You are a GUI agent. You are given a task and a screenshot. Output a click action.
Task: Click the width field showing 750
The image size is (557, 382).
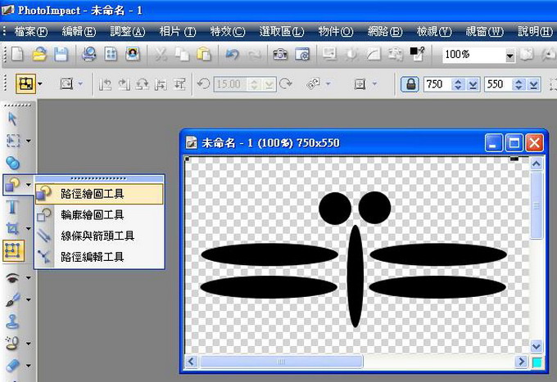coord(437,84)
